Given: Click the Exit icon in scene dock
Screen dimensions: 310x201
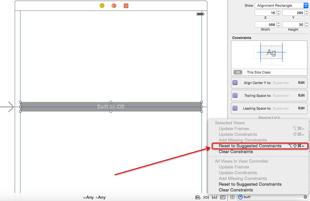Looking at the screenshot, I should point(126,6).
